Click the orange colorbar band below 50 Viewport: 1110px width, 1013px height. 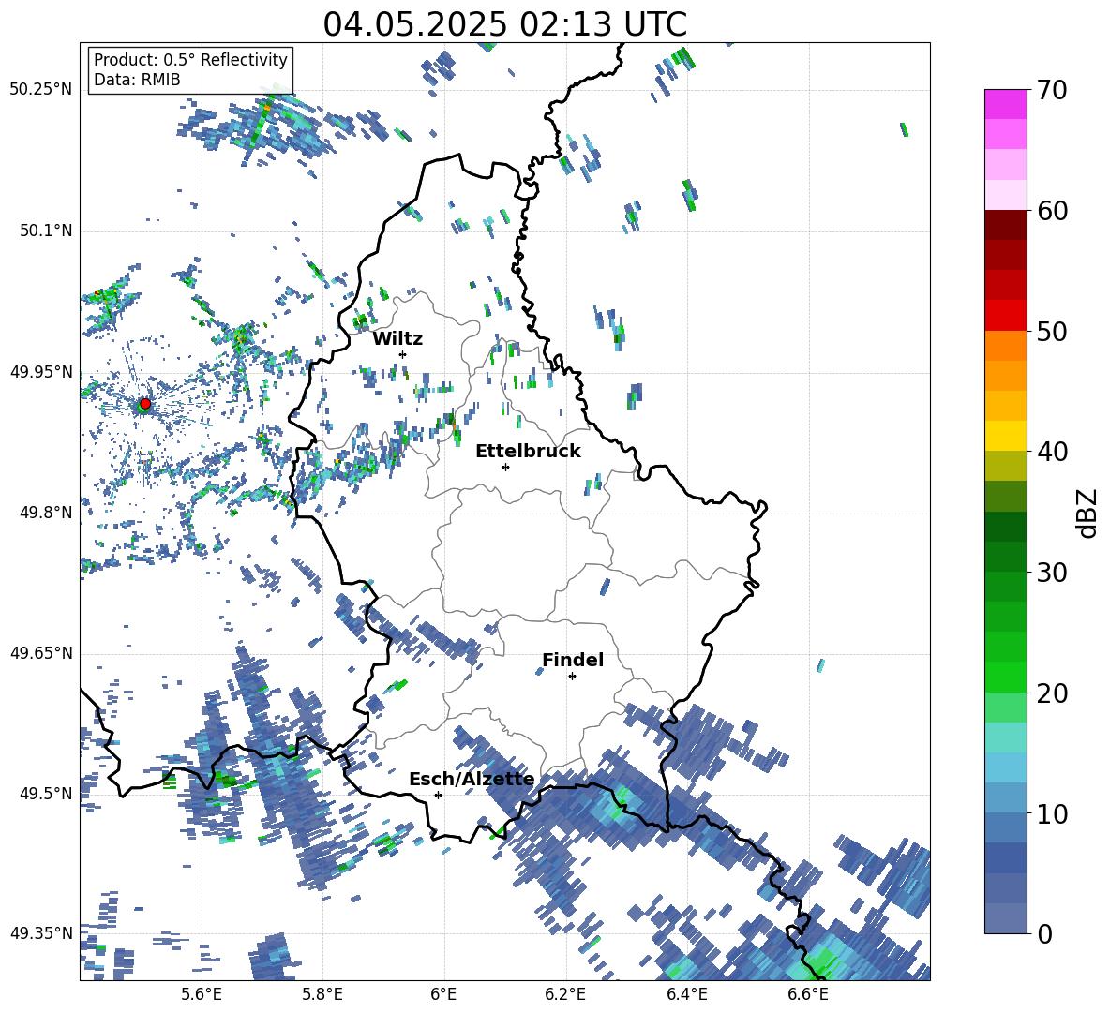1005,345
